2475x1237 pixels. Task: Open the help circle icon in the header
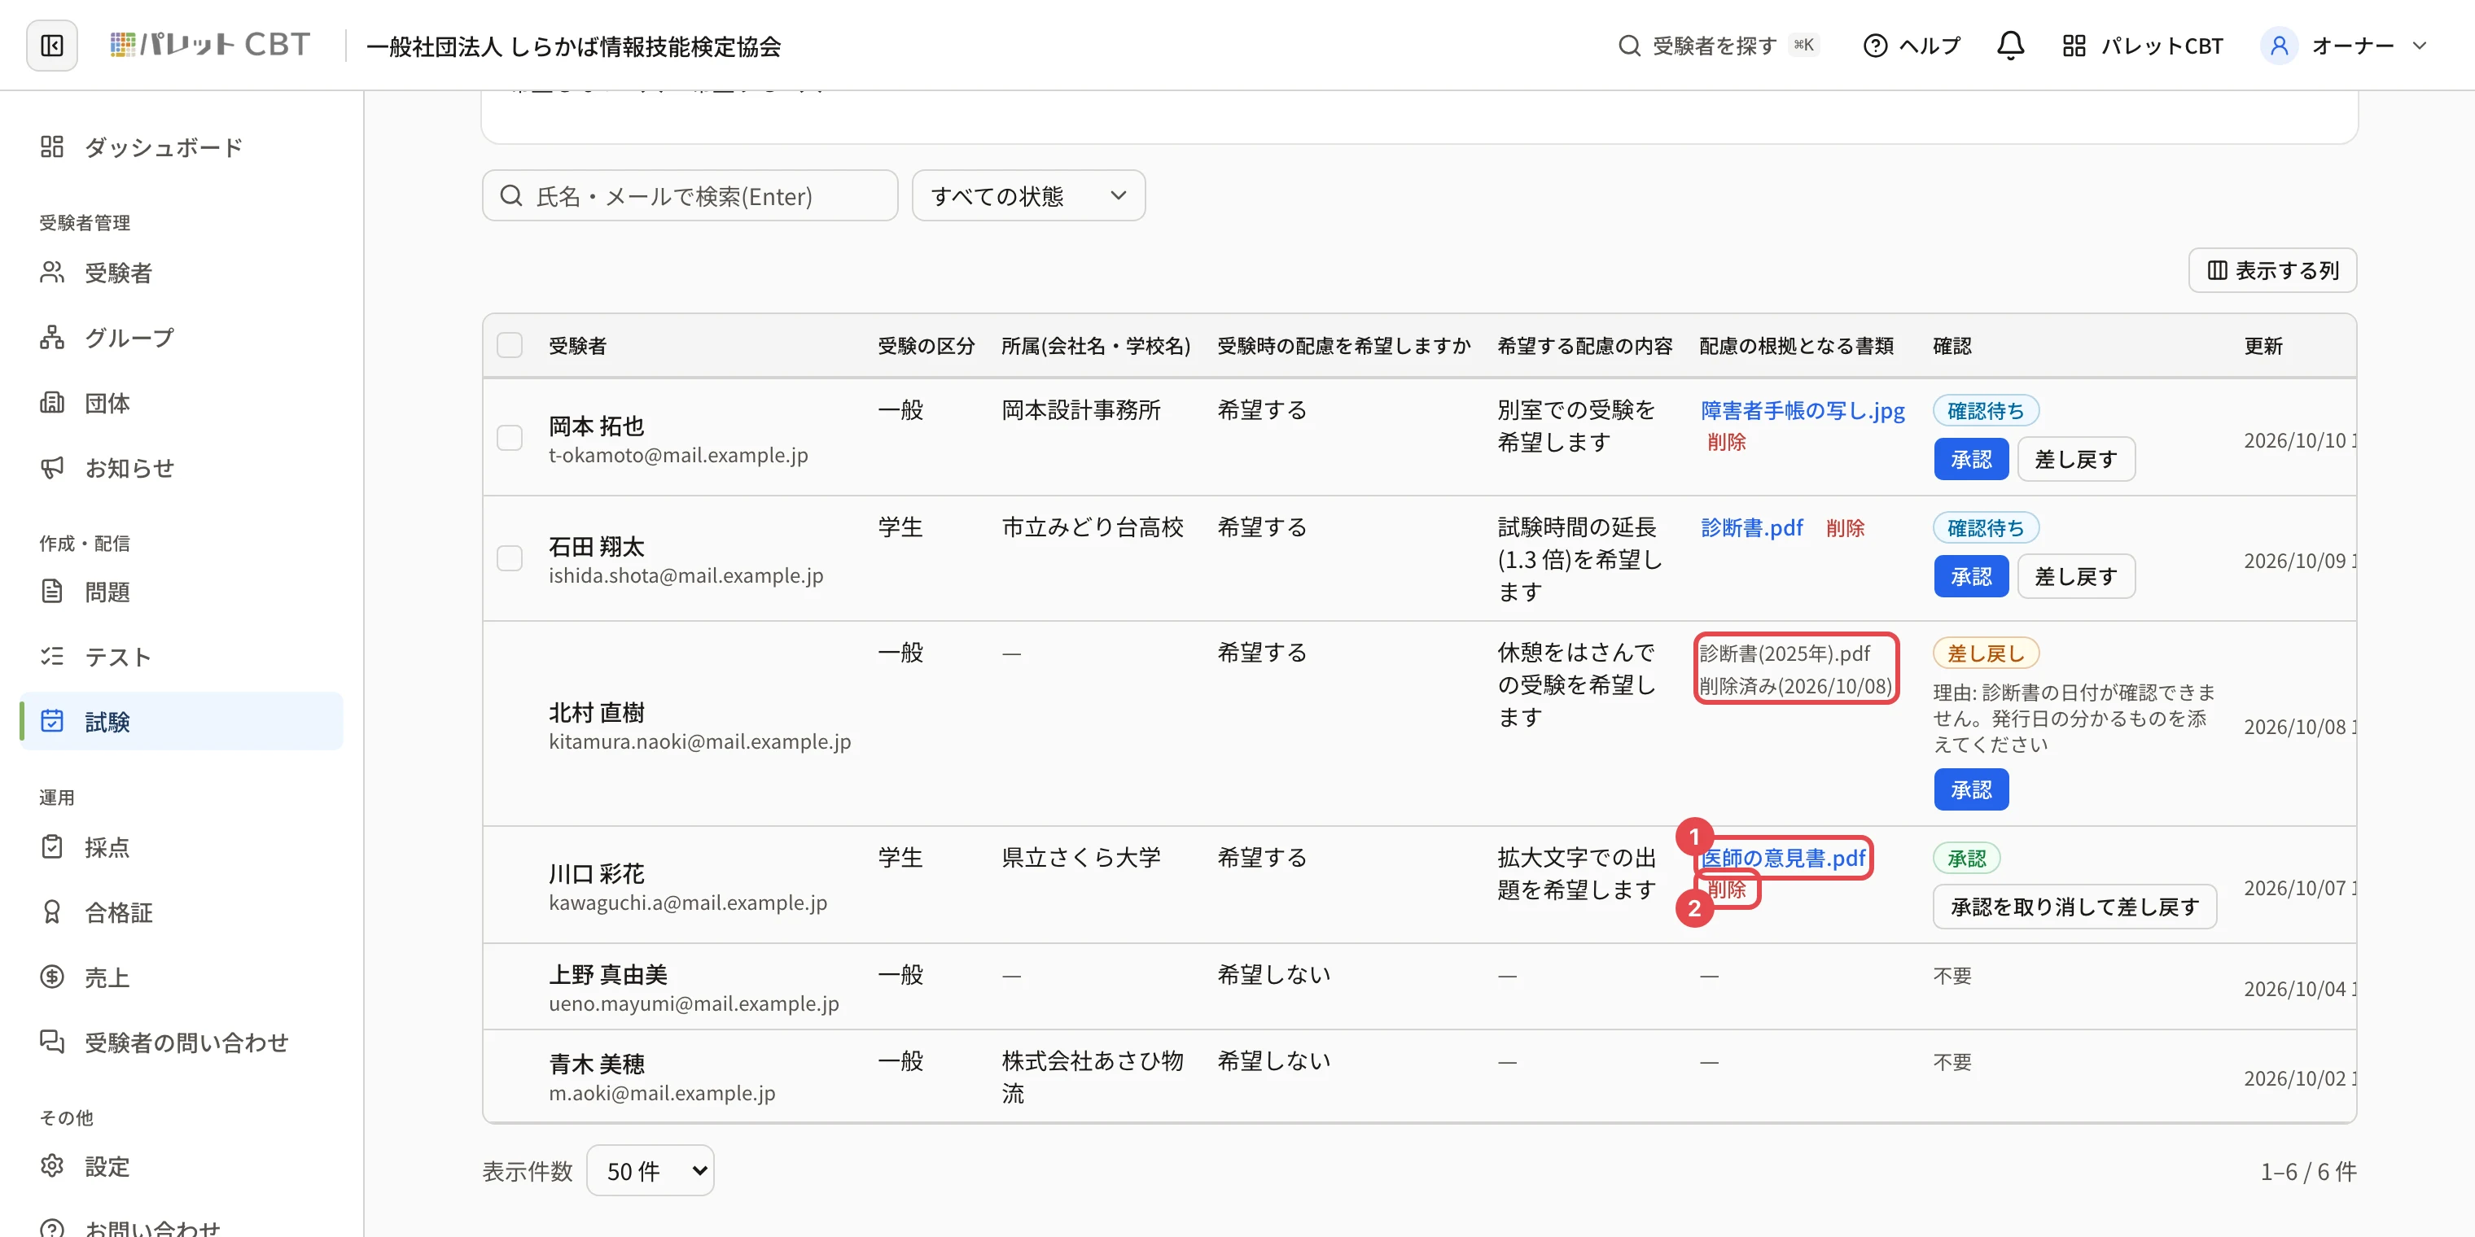pyautogui.click(x=1874, y=45)
